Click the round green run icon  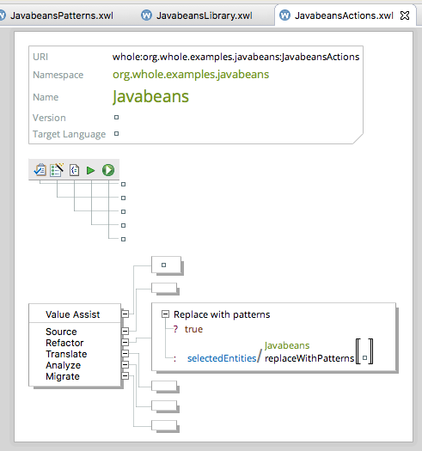coord(108,170)
